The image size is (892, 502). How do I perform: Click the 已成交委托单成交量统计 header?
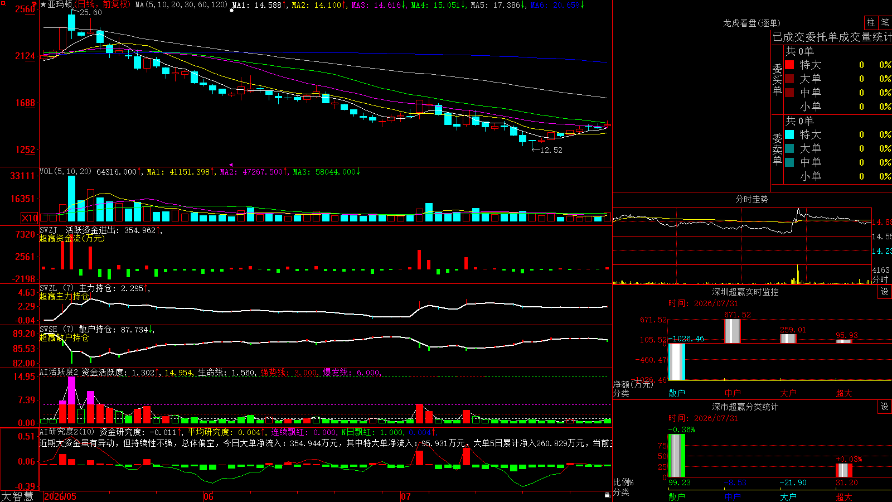832,37
